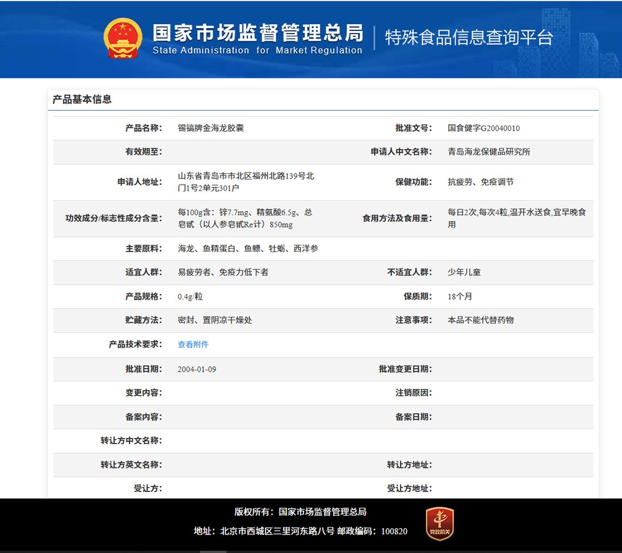Click the footer postal code 100820
The width and height of the screenshot is (622, 553).
pos(394,531)
